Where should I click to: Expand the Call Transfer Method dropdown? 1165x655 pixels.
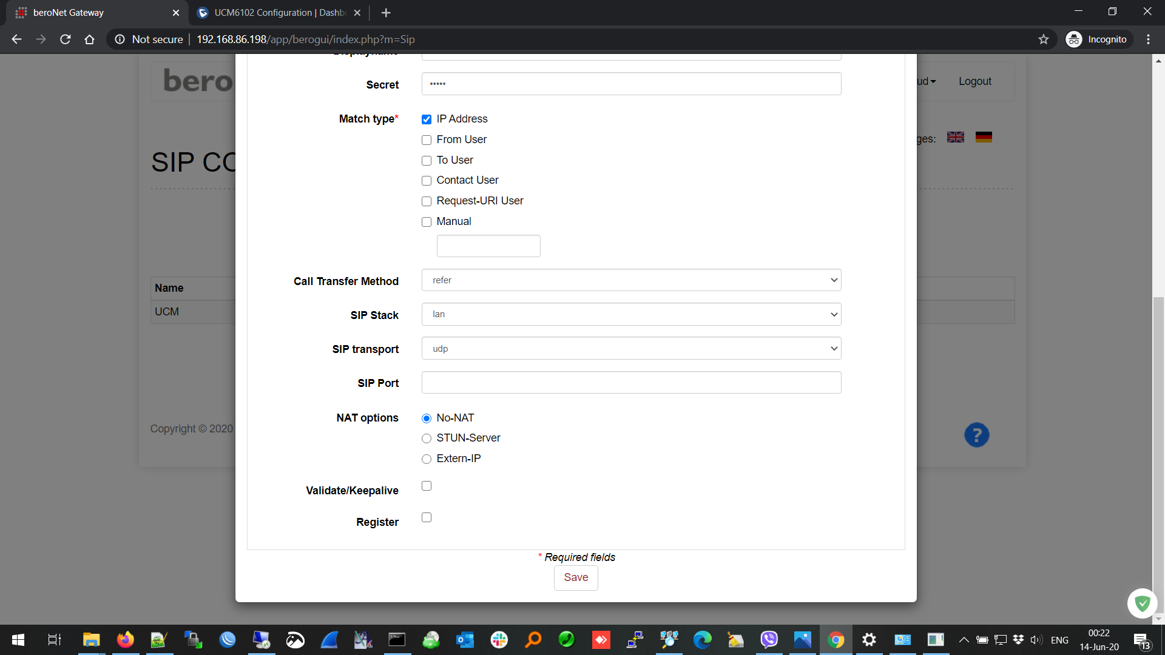point(631,280)
